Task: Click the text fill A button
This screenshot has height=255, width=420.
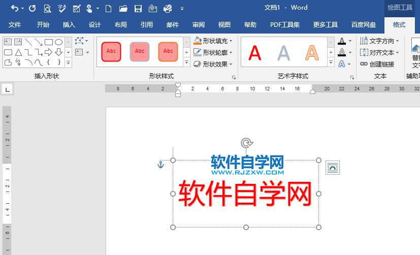Action: (x=341, y=41)
